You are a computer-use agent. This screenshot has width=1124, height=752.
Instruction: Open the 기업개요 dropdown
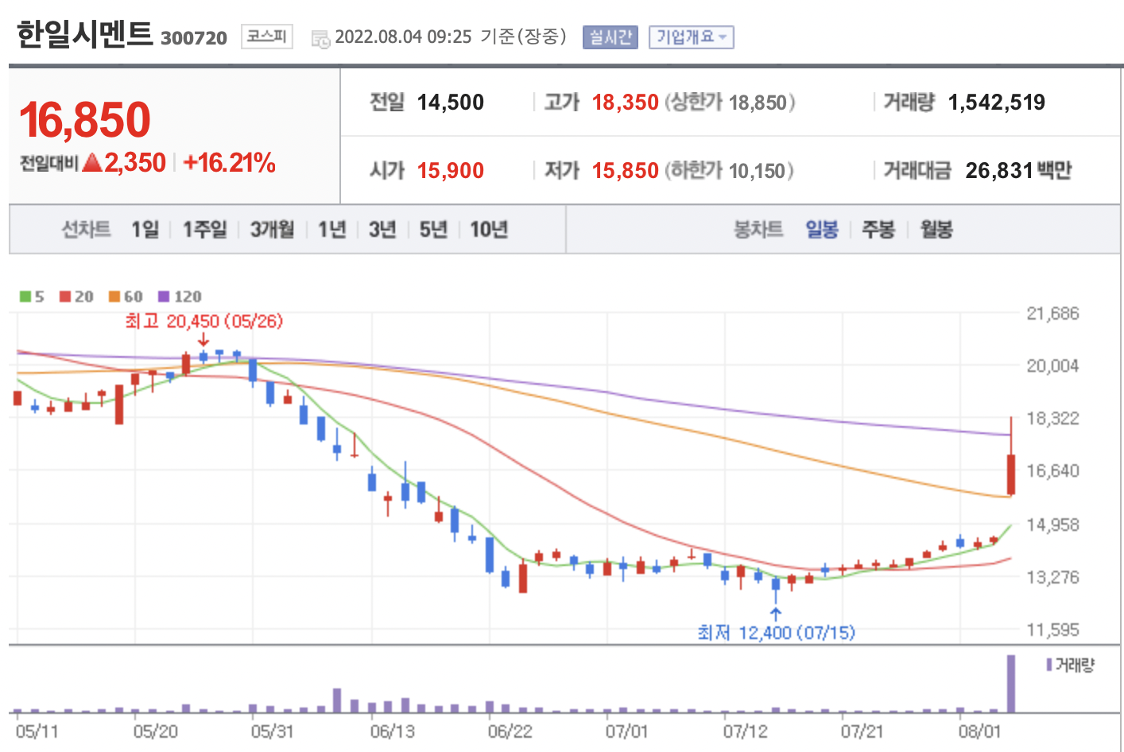[x=691, y=37]
